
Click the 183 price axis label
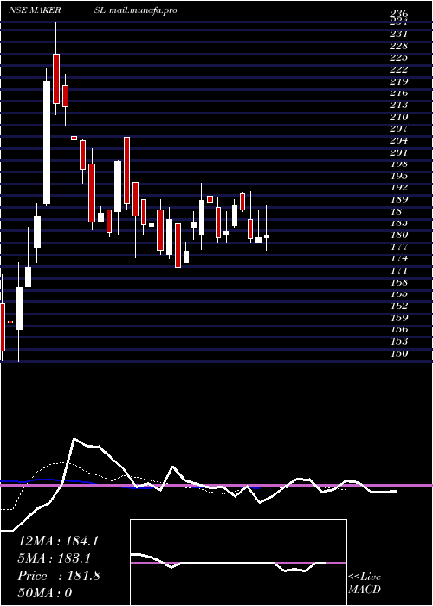[399, 223]
